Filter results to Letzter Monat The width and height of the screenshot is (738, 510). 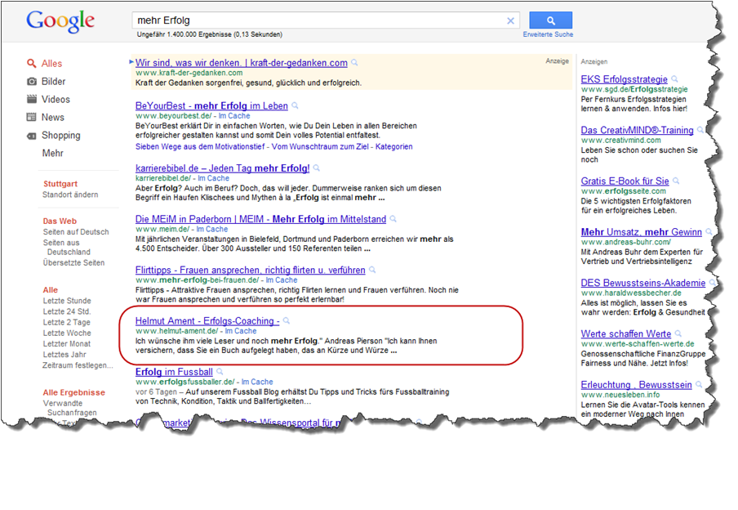[66, 344]
